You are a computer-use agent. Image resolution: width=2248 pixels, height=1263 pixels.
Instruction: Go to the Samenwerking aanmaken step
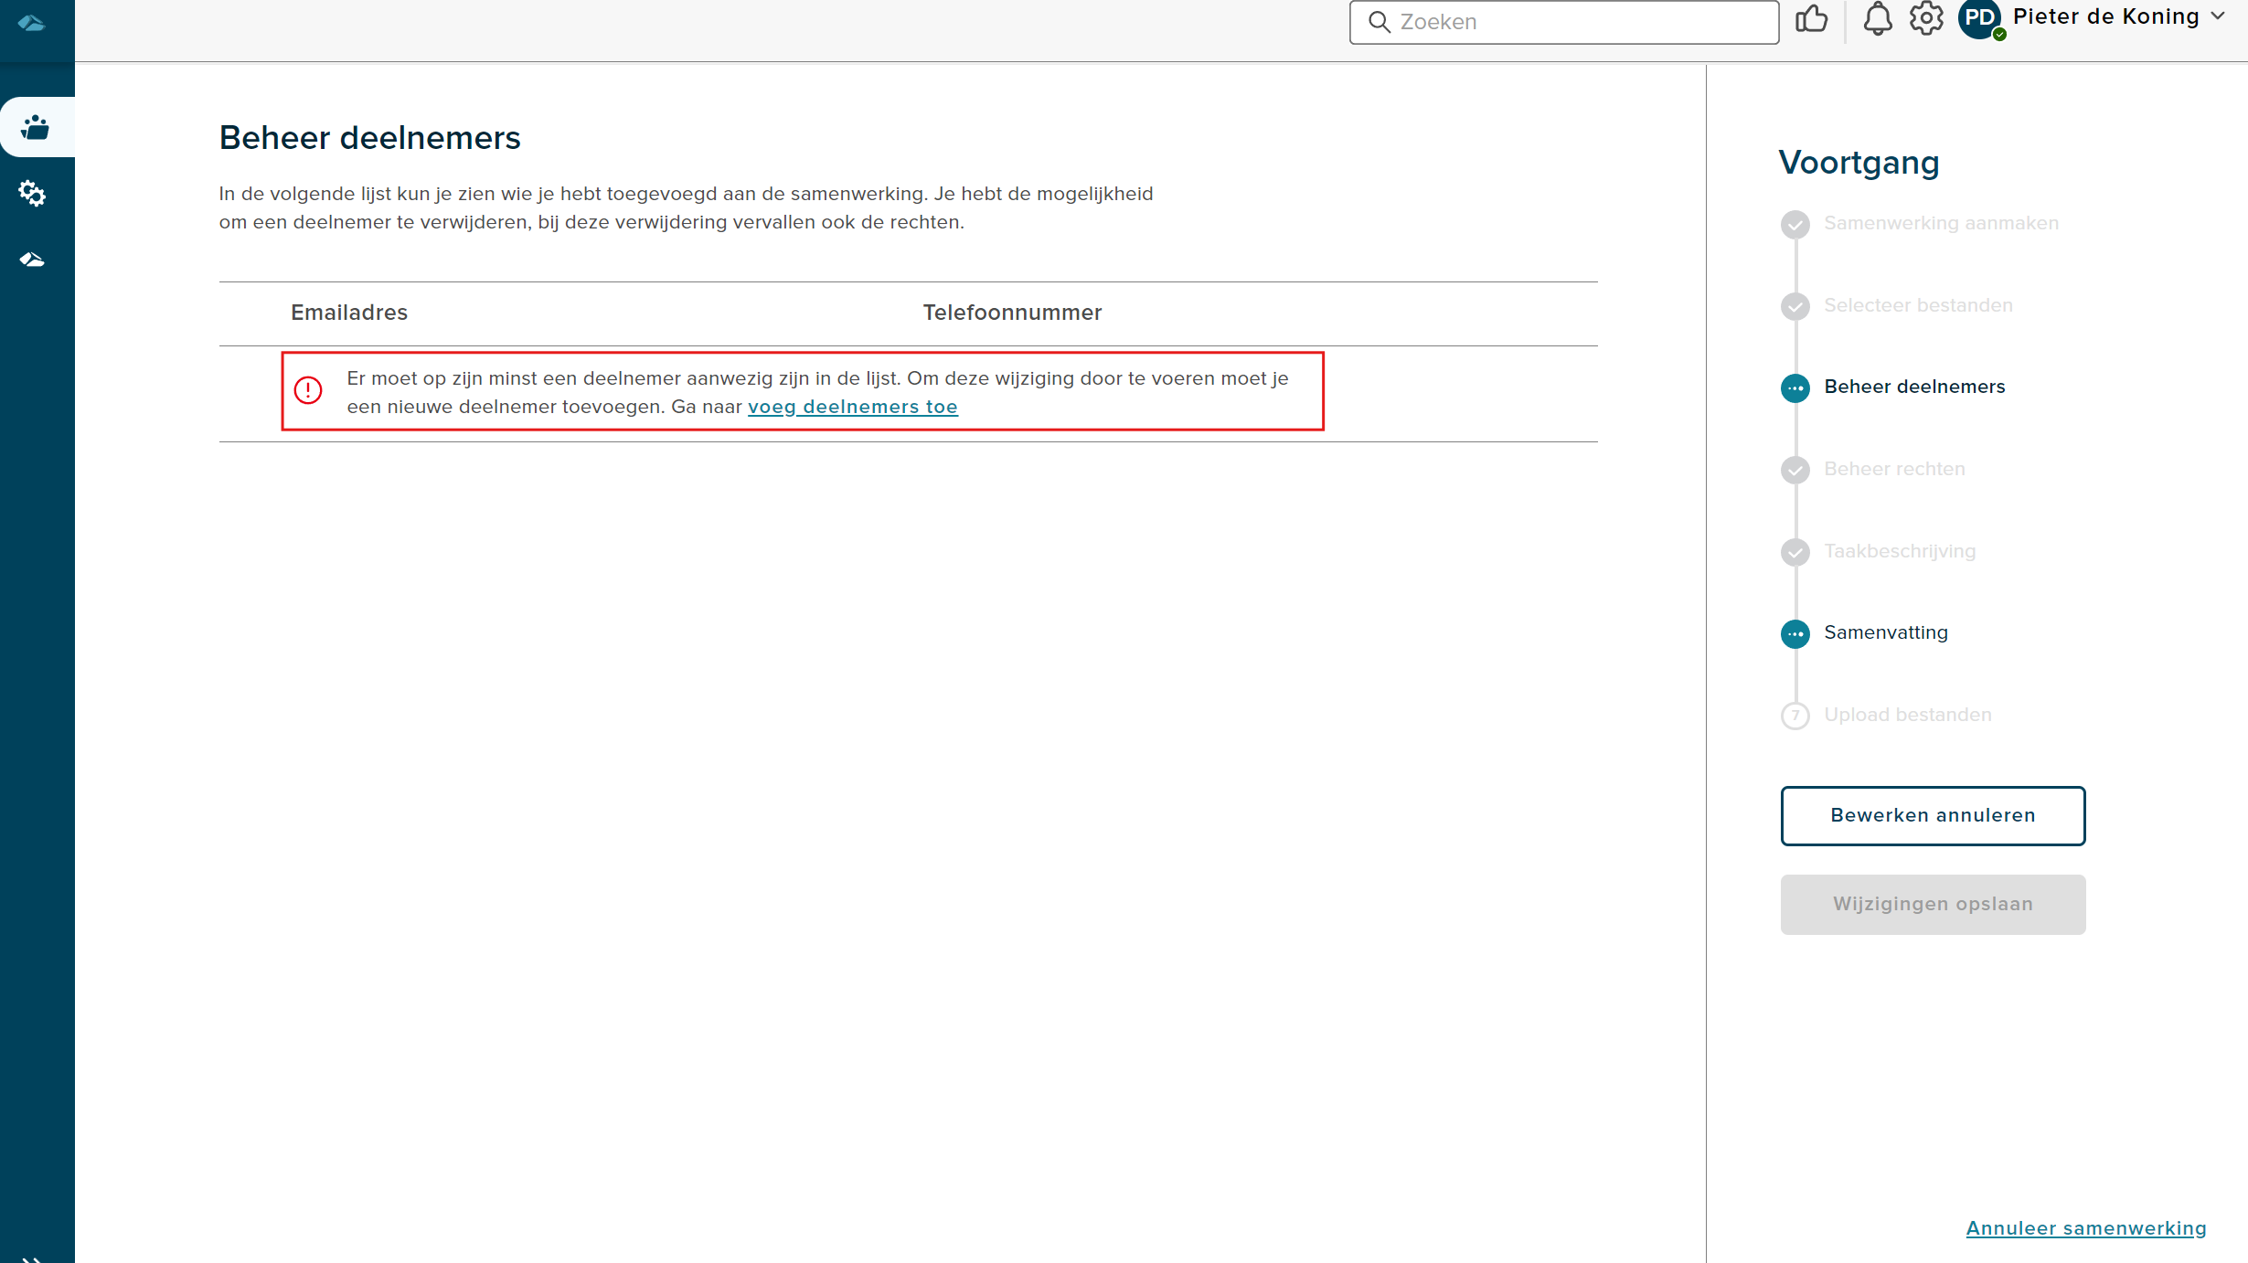1941,223
